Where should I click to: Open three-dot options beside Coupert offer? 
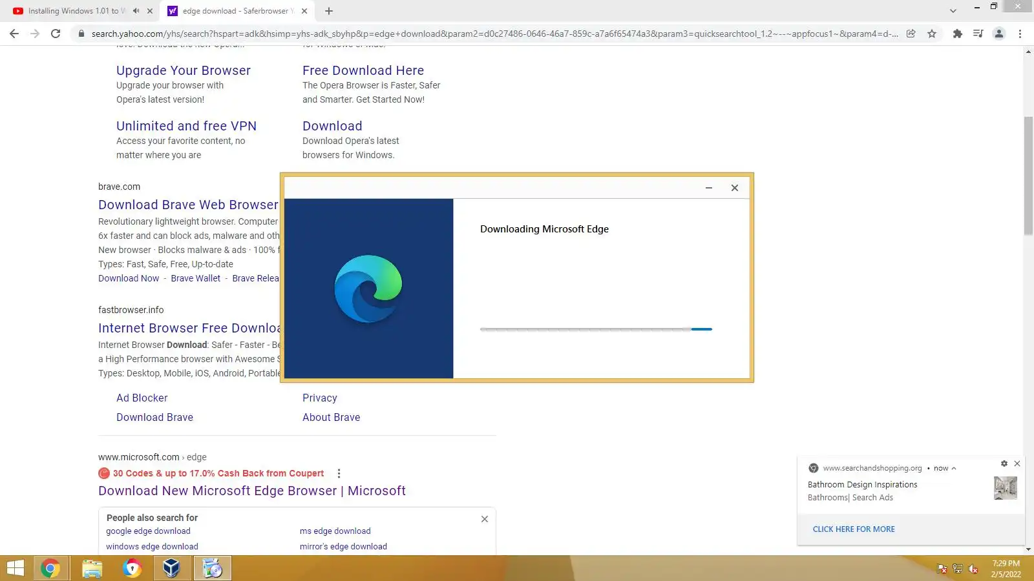(339, 473)
